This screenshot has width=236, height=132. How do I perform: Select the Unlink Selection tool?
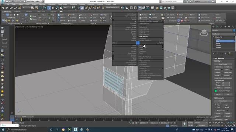coord(15,8)
